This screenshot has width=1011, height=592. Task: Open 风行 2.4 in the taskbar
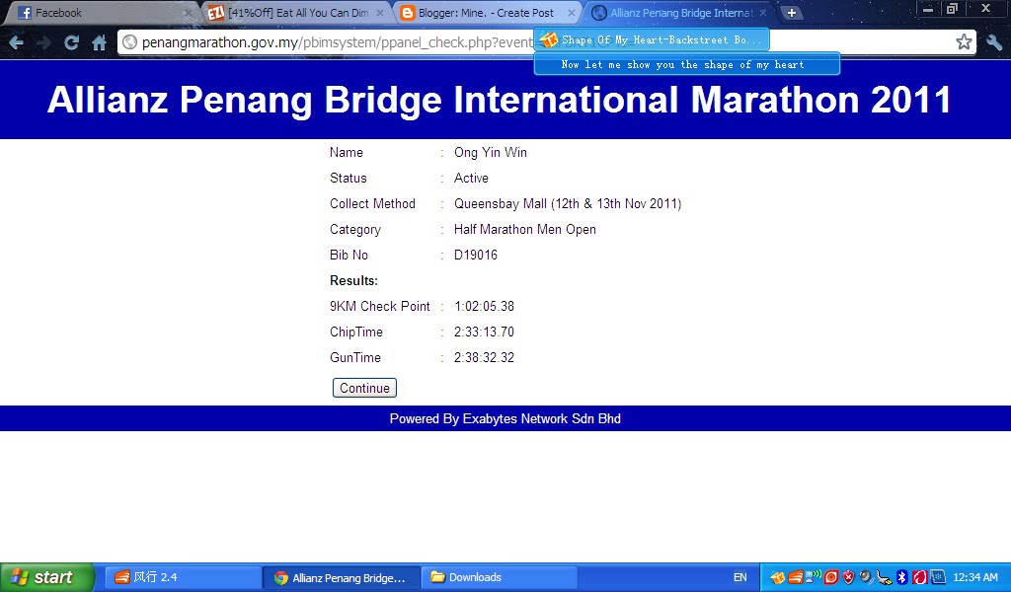pos(181,577)
